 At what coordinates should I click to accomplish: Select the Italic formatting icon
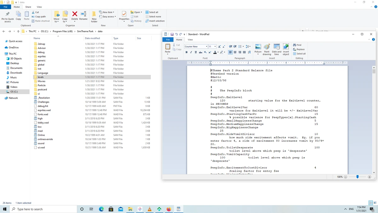point(191,52)
